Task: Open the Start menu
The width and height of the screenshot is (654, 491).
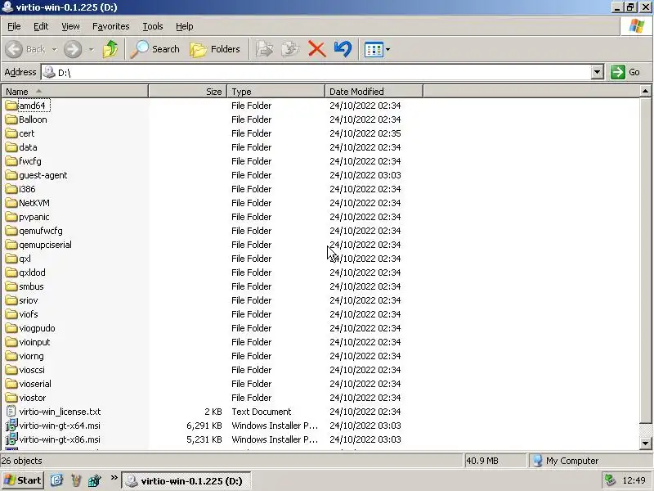Action: click(22, 480)
